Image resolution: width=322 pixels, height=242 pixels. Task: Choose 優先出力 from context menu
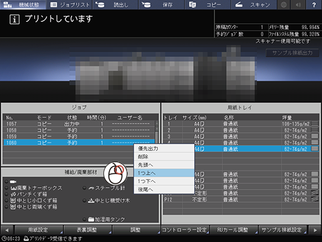coord(164,148)
